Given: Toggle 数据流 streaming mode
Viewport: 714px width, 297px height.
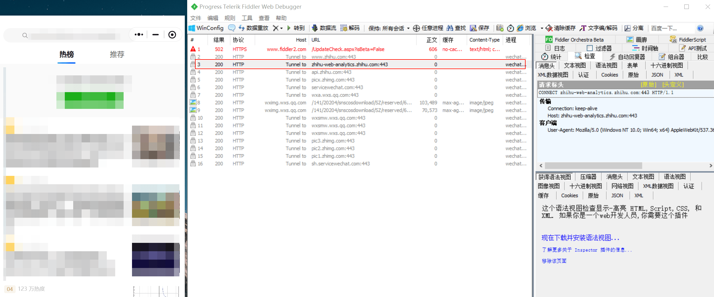Looking at the screenshot, I should click(x=324, y=28).
